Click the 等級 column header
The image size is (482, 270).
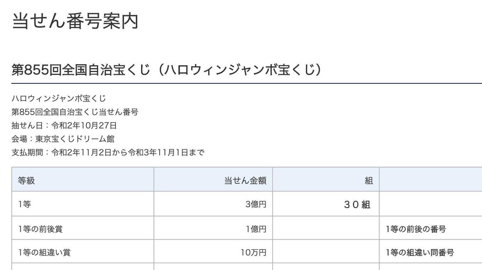[x=26, y=180]
